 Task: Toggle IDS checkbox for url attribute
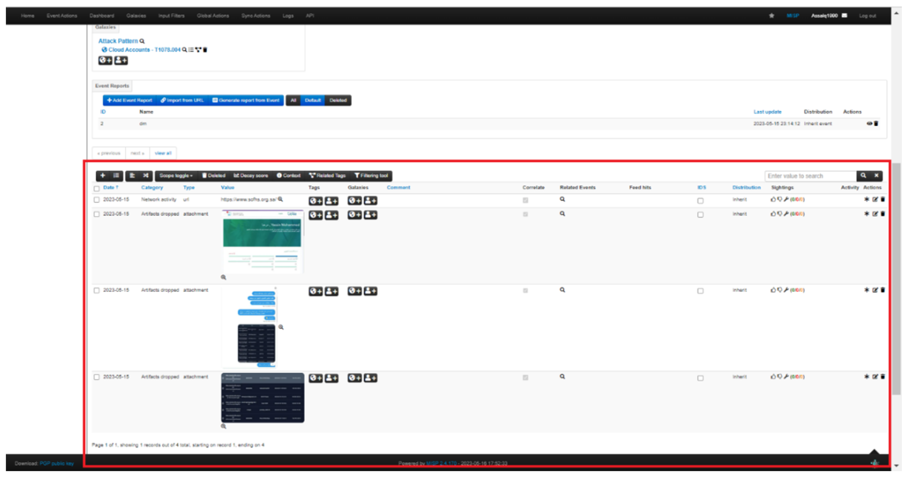(x=700, y=201)
